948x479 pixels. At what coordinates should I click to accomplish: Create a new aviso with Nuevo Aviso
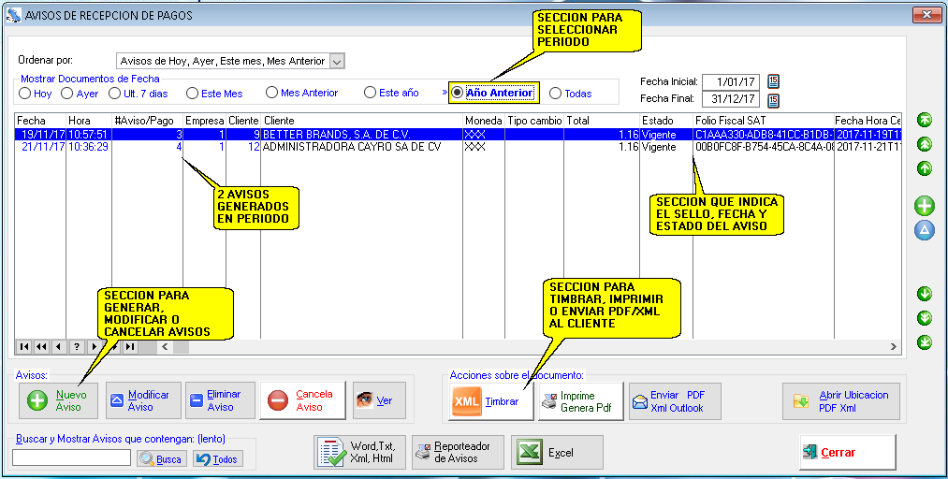click(x=58, y=401)
